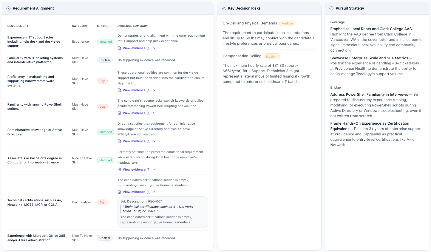The image size is (431, 252).
Task: Click the document icon in Associate's degree evidence link
Action: [x=119, y=169]
